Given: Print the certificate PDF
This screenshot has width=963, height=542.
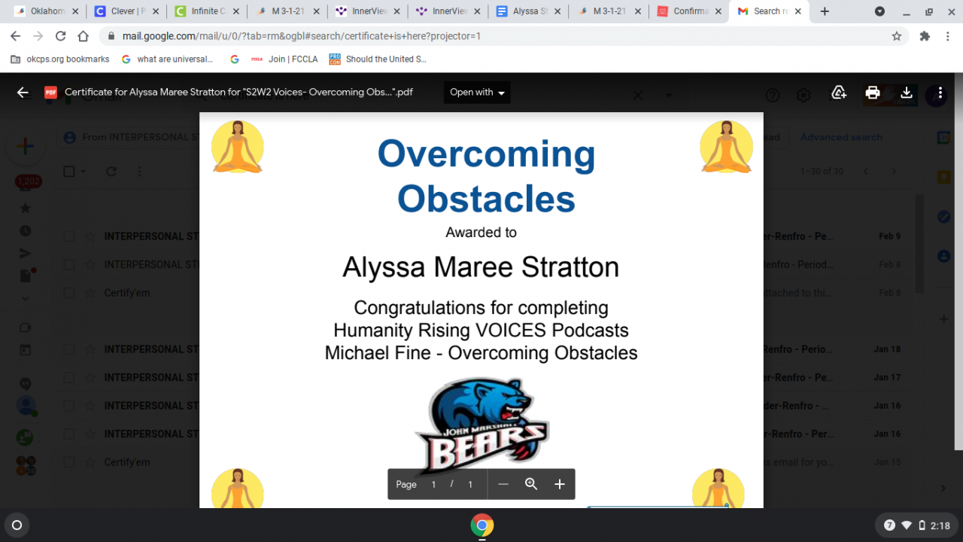Looking at the screenshot, I should 873,93.
